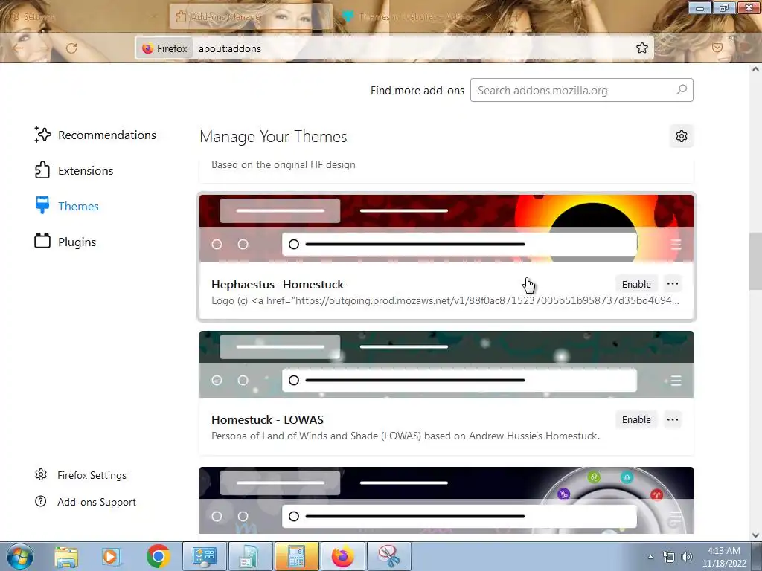
Task: Click the Firefox taskbar icon
Action: tap(342, 556)
